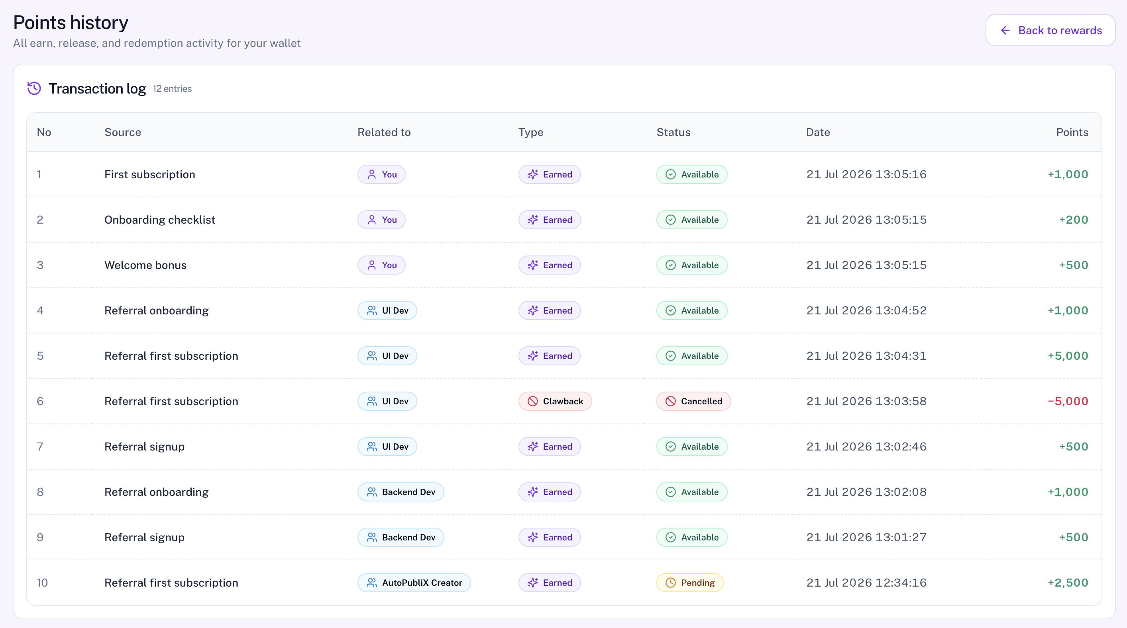The height and width of the screenshot is (628, 1127).
Task: Click "Referral onboarding" in row 8
Action: click(156, 492)
